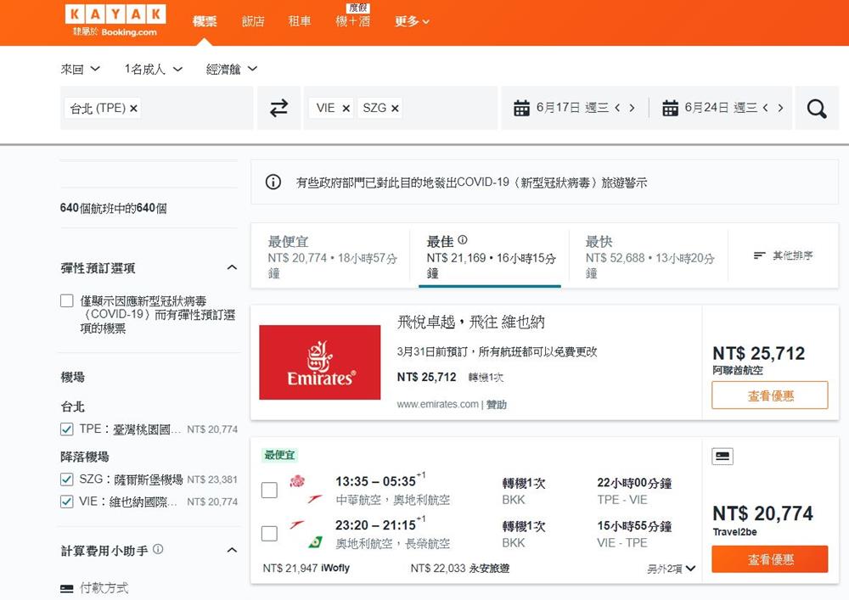Click info icon on COVID-19 travel advisory

(x=273, y=182)
